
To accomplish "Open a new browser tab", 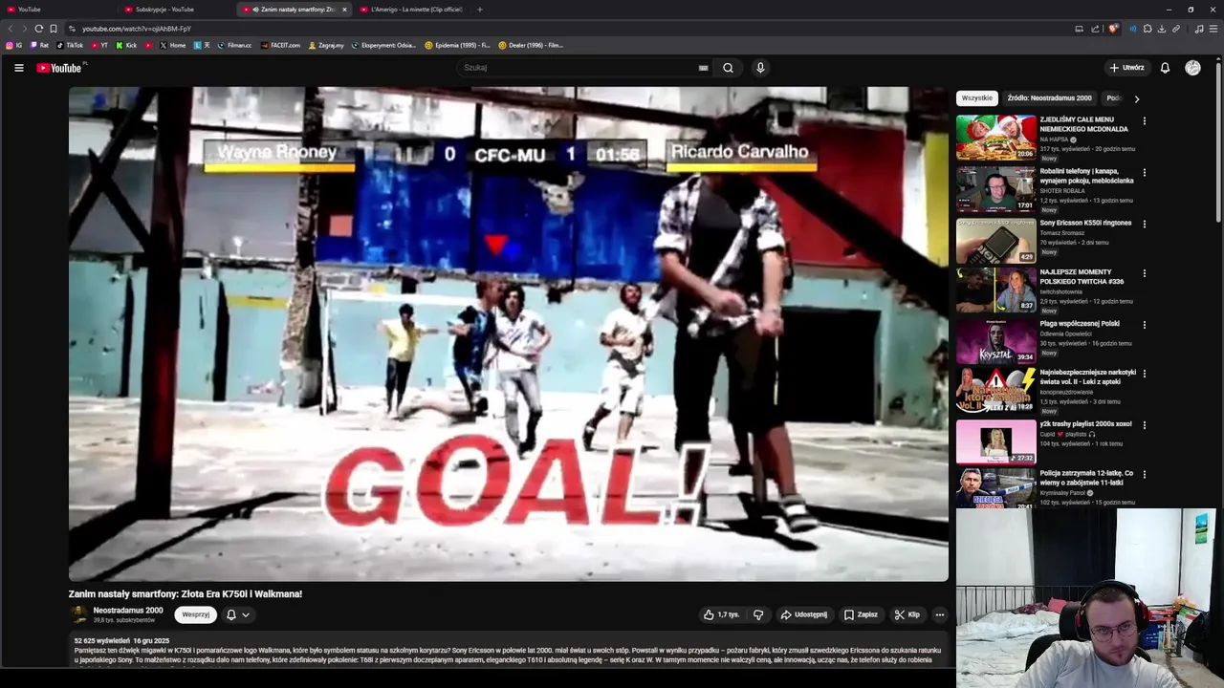I will click(x=480, y=10).
